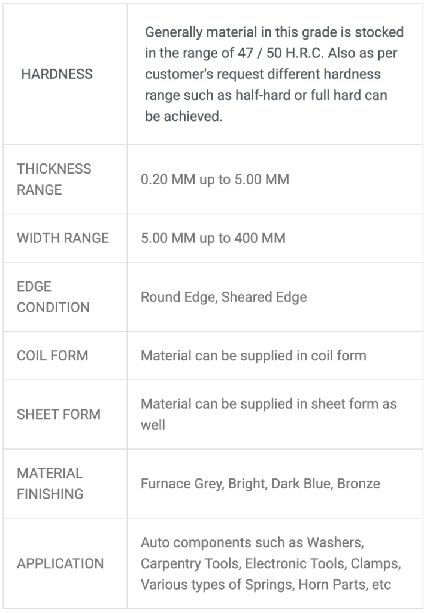Click the 47 / 50 H.R.C. text
This screenshot has width=427, height=613.
pyautogui.click(x=281, y=53)
